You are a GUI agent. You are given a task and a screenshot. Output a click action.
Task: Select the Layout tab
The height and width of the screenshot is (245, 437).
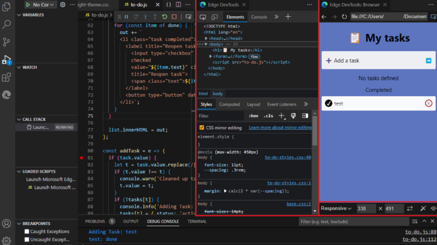point(253,104)
